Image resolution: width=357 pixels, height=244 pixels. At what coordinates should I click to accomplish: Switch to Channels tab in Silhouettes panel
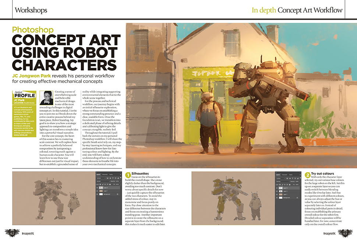tap(105, 174)
